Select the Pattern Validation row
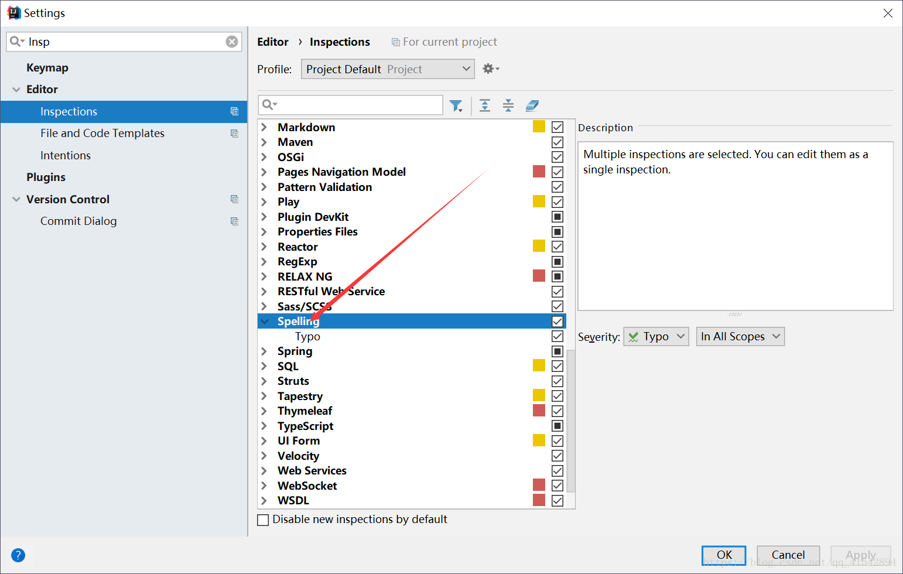This screenshot has height=574, width=903. (412, 187)
